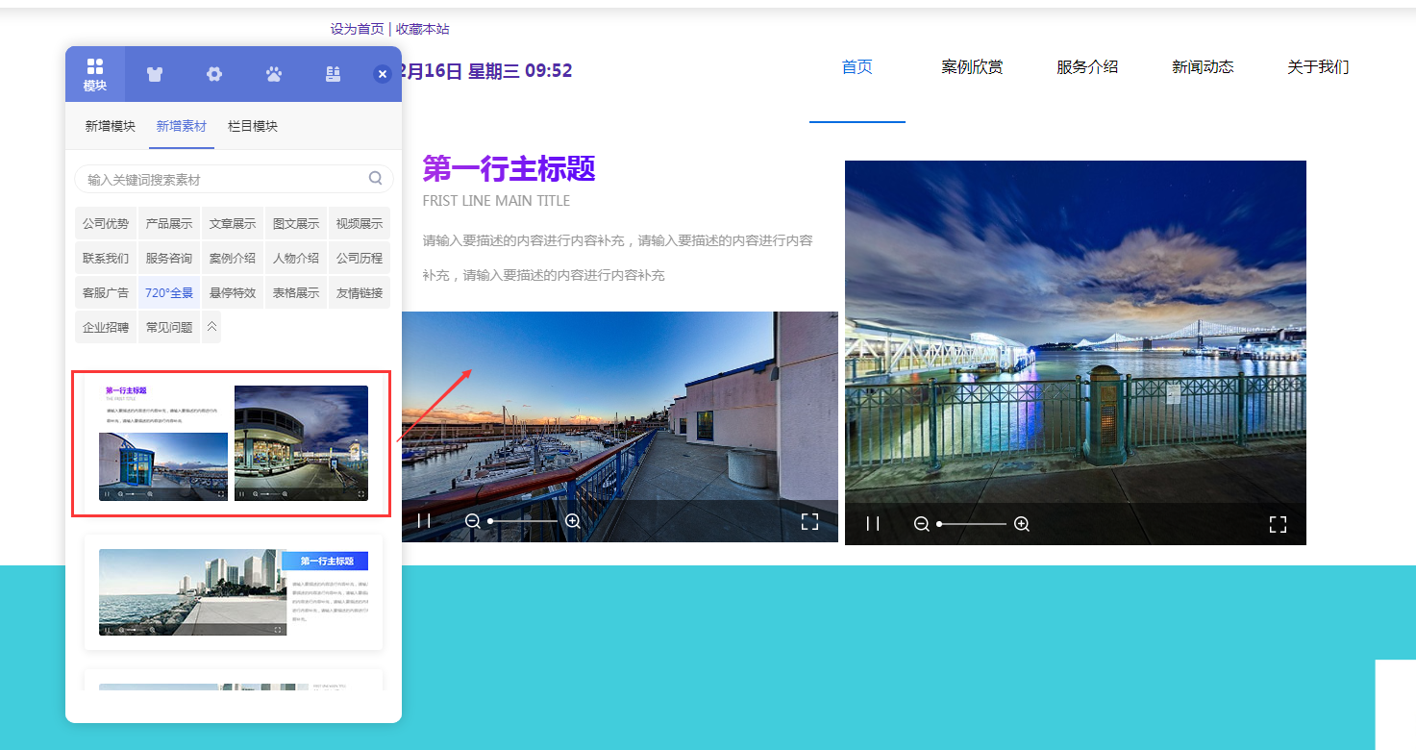The image size is (1416, 750).
Task: Click the paw print icon tab
Action: tap(274, 74)
